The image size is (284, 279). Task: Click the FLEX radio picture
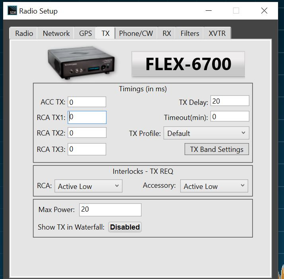81,63
